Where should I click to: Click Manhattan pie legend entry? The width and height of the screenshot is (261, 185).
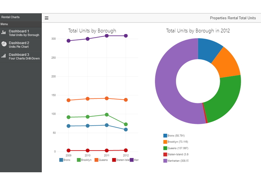coord(176,161)
